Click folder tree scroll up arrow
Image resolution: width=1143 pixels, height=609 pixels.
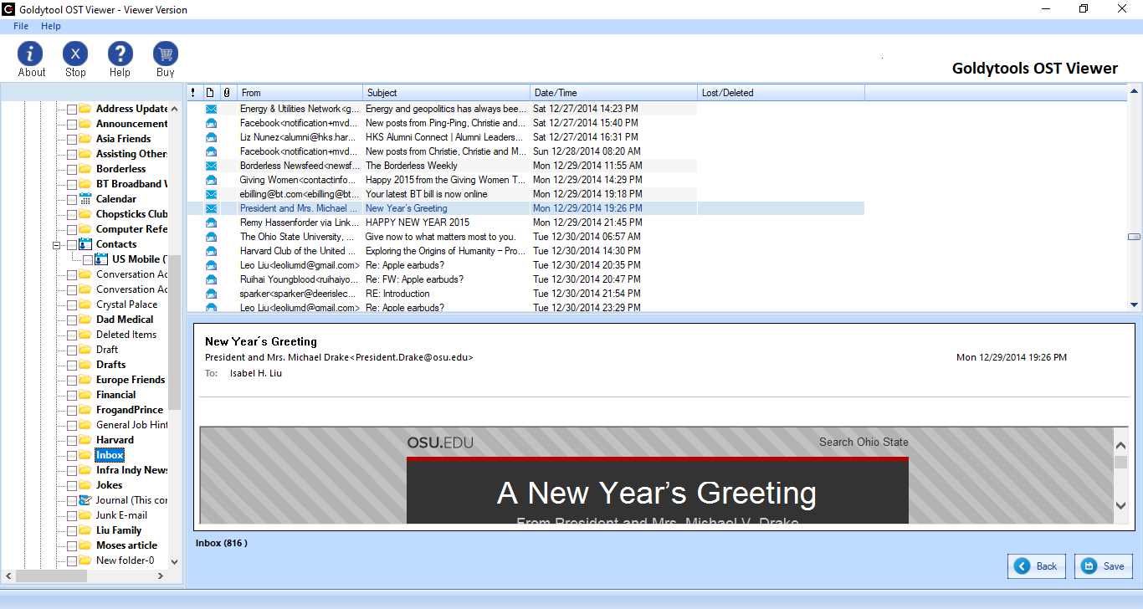[x=174, y=109]
